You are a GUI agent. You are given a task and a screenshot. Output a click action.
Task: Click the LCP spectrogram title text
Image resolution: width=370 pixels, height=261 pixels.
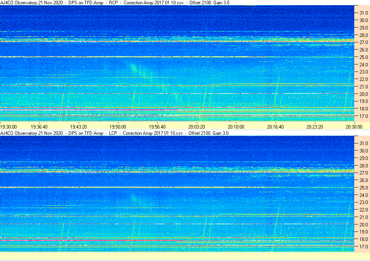115,133
